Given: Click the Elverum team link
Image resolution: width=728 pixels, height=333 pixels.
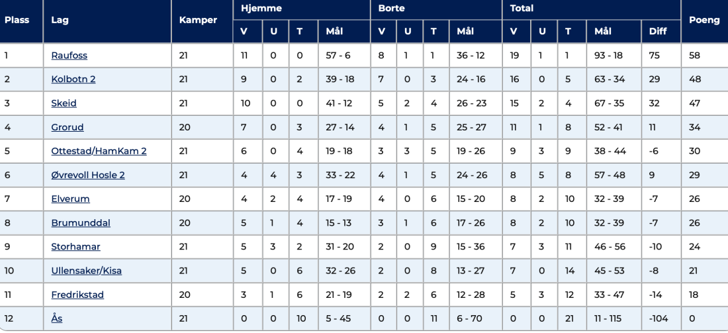Looking at the screenshot, I should coord(71,199).
